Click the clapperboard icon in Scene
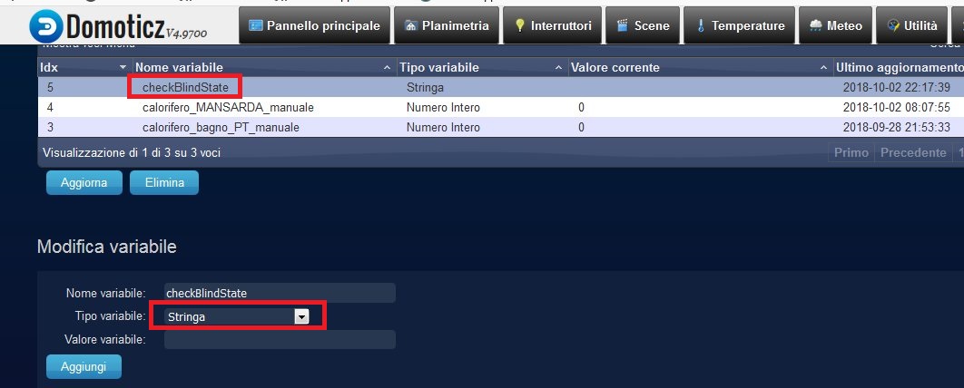The image size is (964, 388). (623, 25)
